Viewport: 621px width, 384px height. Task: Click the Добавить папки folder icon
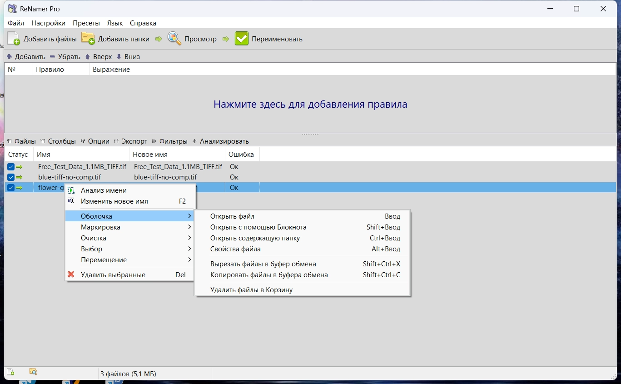(88, 39)
